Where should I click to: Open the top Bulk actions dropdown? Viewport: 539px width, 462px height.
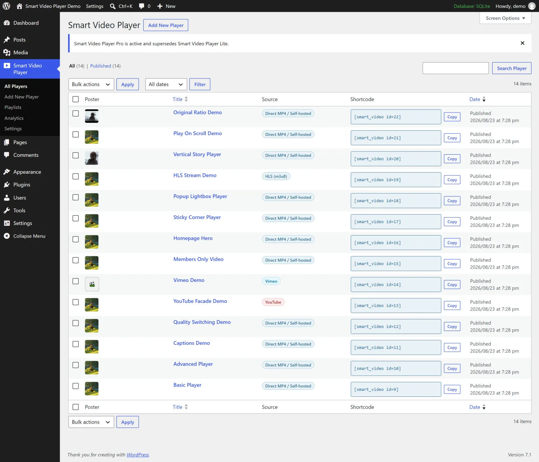click(x=91, y=84)
